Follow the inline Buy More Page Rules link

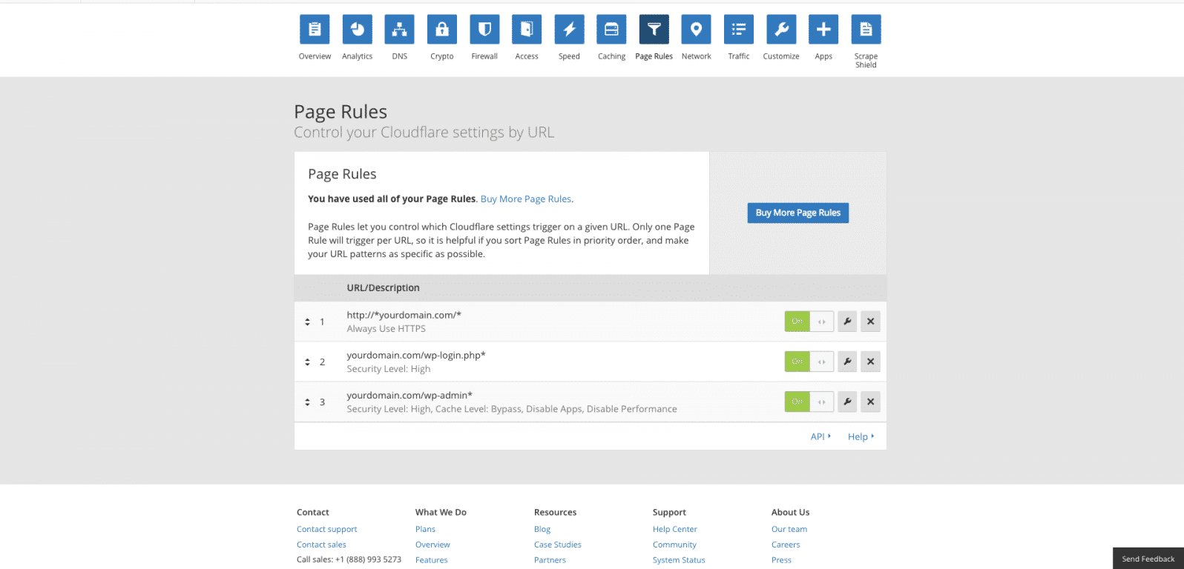tap(526, 199)
